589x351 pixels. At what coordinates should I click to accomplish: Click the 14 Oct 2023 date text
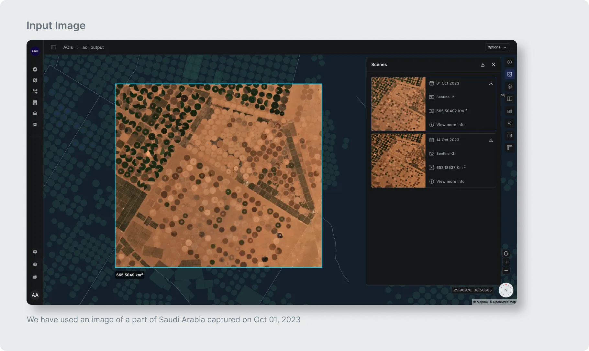(448, 140)
